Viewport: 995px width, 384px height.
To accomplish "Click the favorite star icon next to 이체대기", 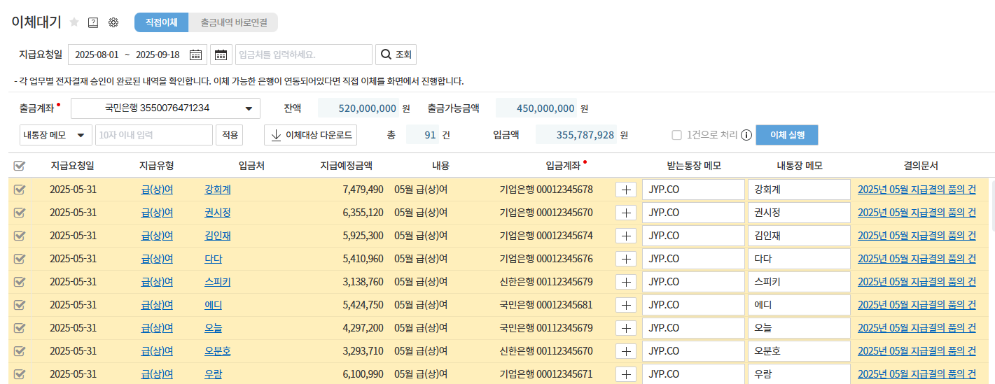I will click(74, 22).
